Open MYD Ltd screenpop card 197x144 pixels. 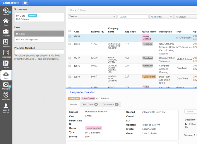[x=39, y=17]
